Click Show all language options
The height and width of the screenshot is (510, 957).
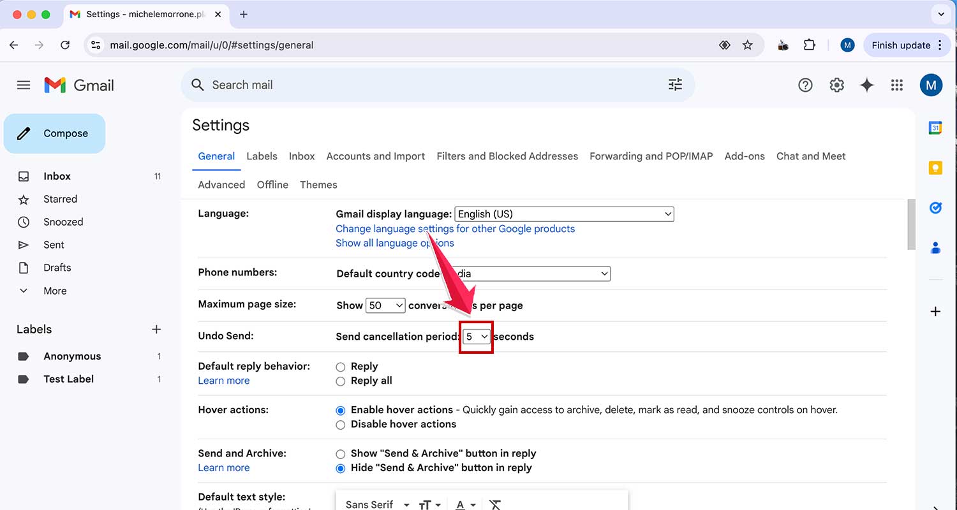point(394,243)
